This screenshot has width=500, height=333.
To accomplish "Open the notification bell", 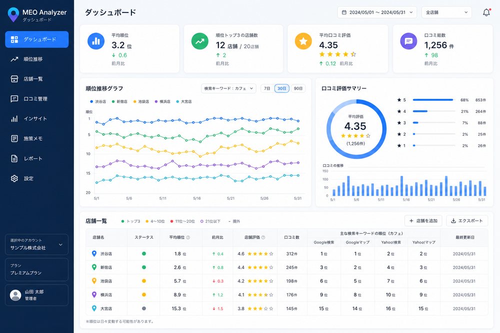I will click(486, 12).
